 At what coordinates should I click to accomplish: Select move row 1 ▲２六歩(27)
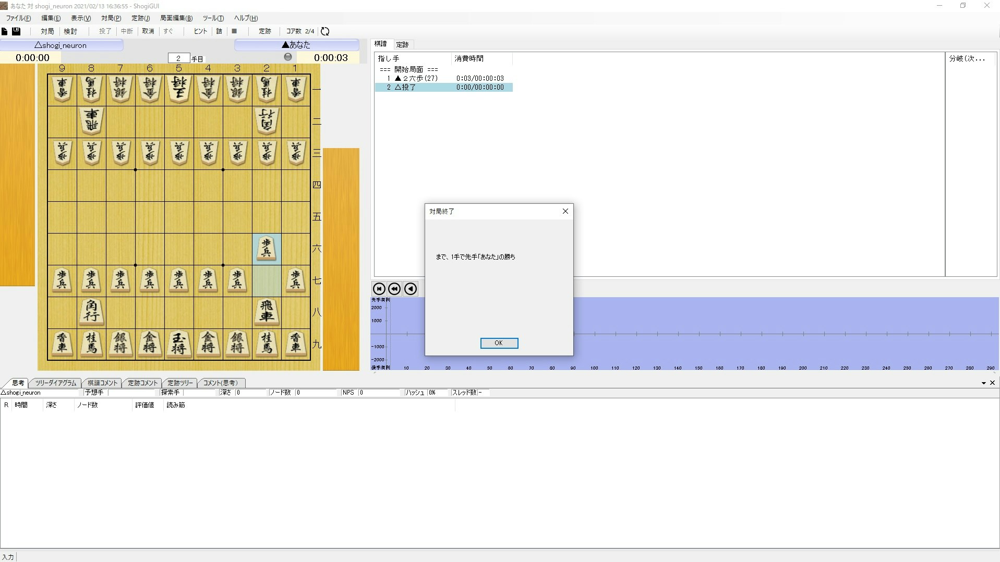click(443, 78)
